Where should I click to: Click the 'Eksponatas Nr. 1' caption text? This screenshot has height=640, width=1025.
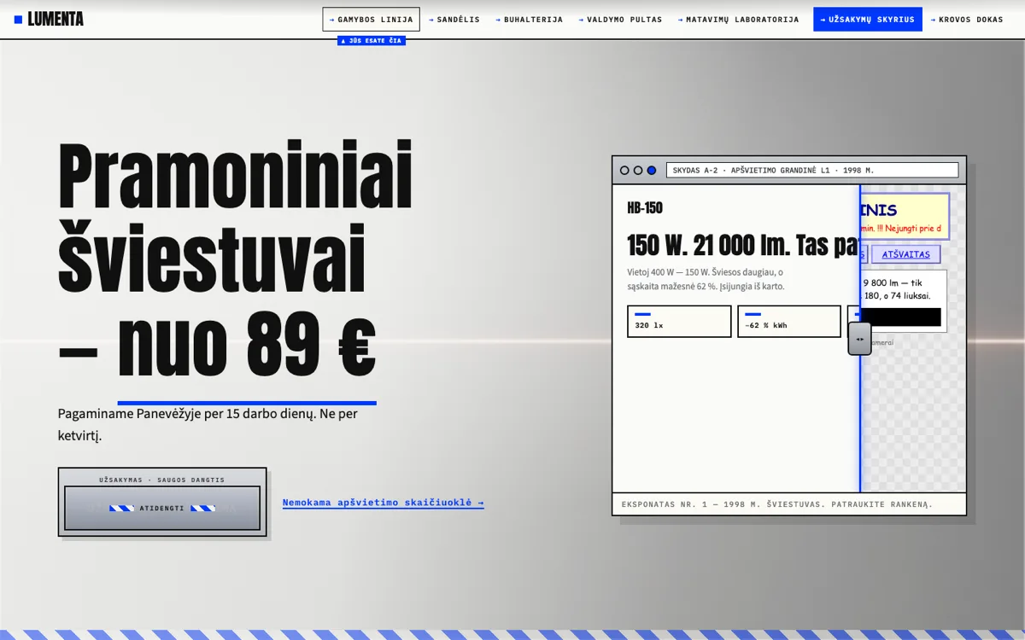777,504
